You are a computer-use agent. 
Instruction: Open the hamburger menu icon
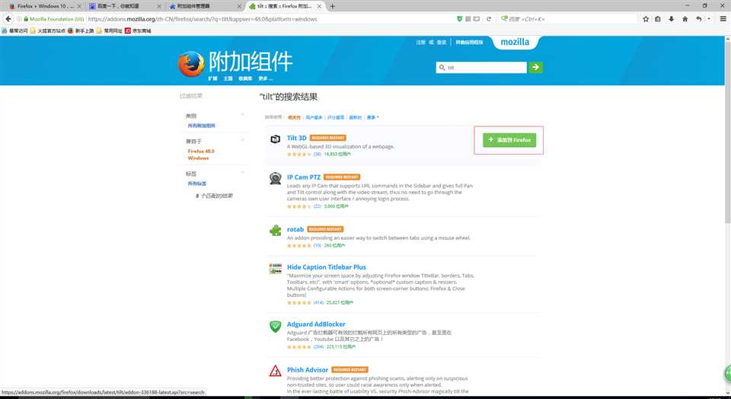[723, 19]
